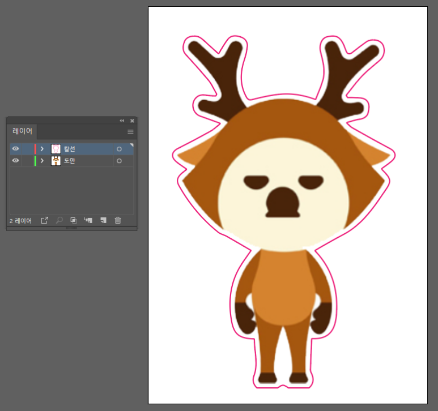This screenshot has height=411, width=438.
Task: Click make/release clipping mask icon
Action: coord(74,220)
